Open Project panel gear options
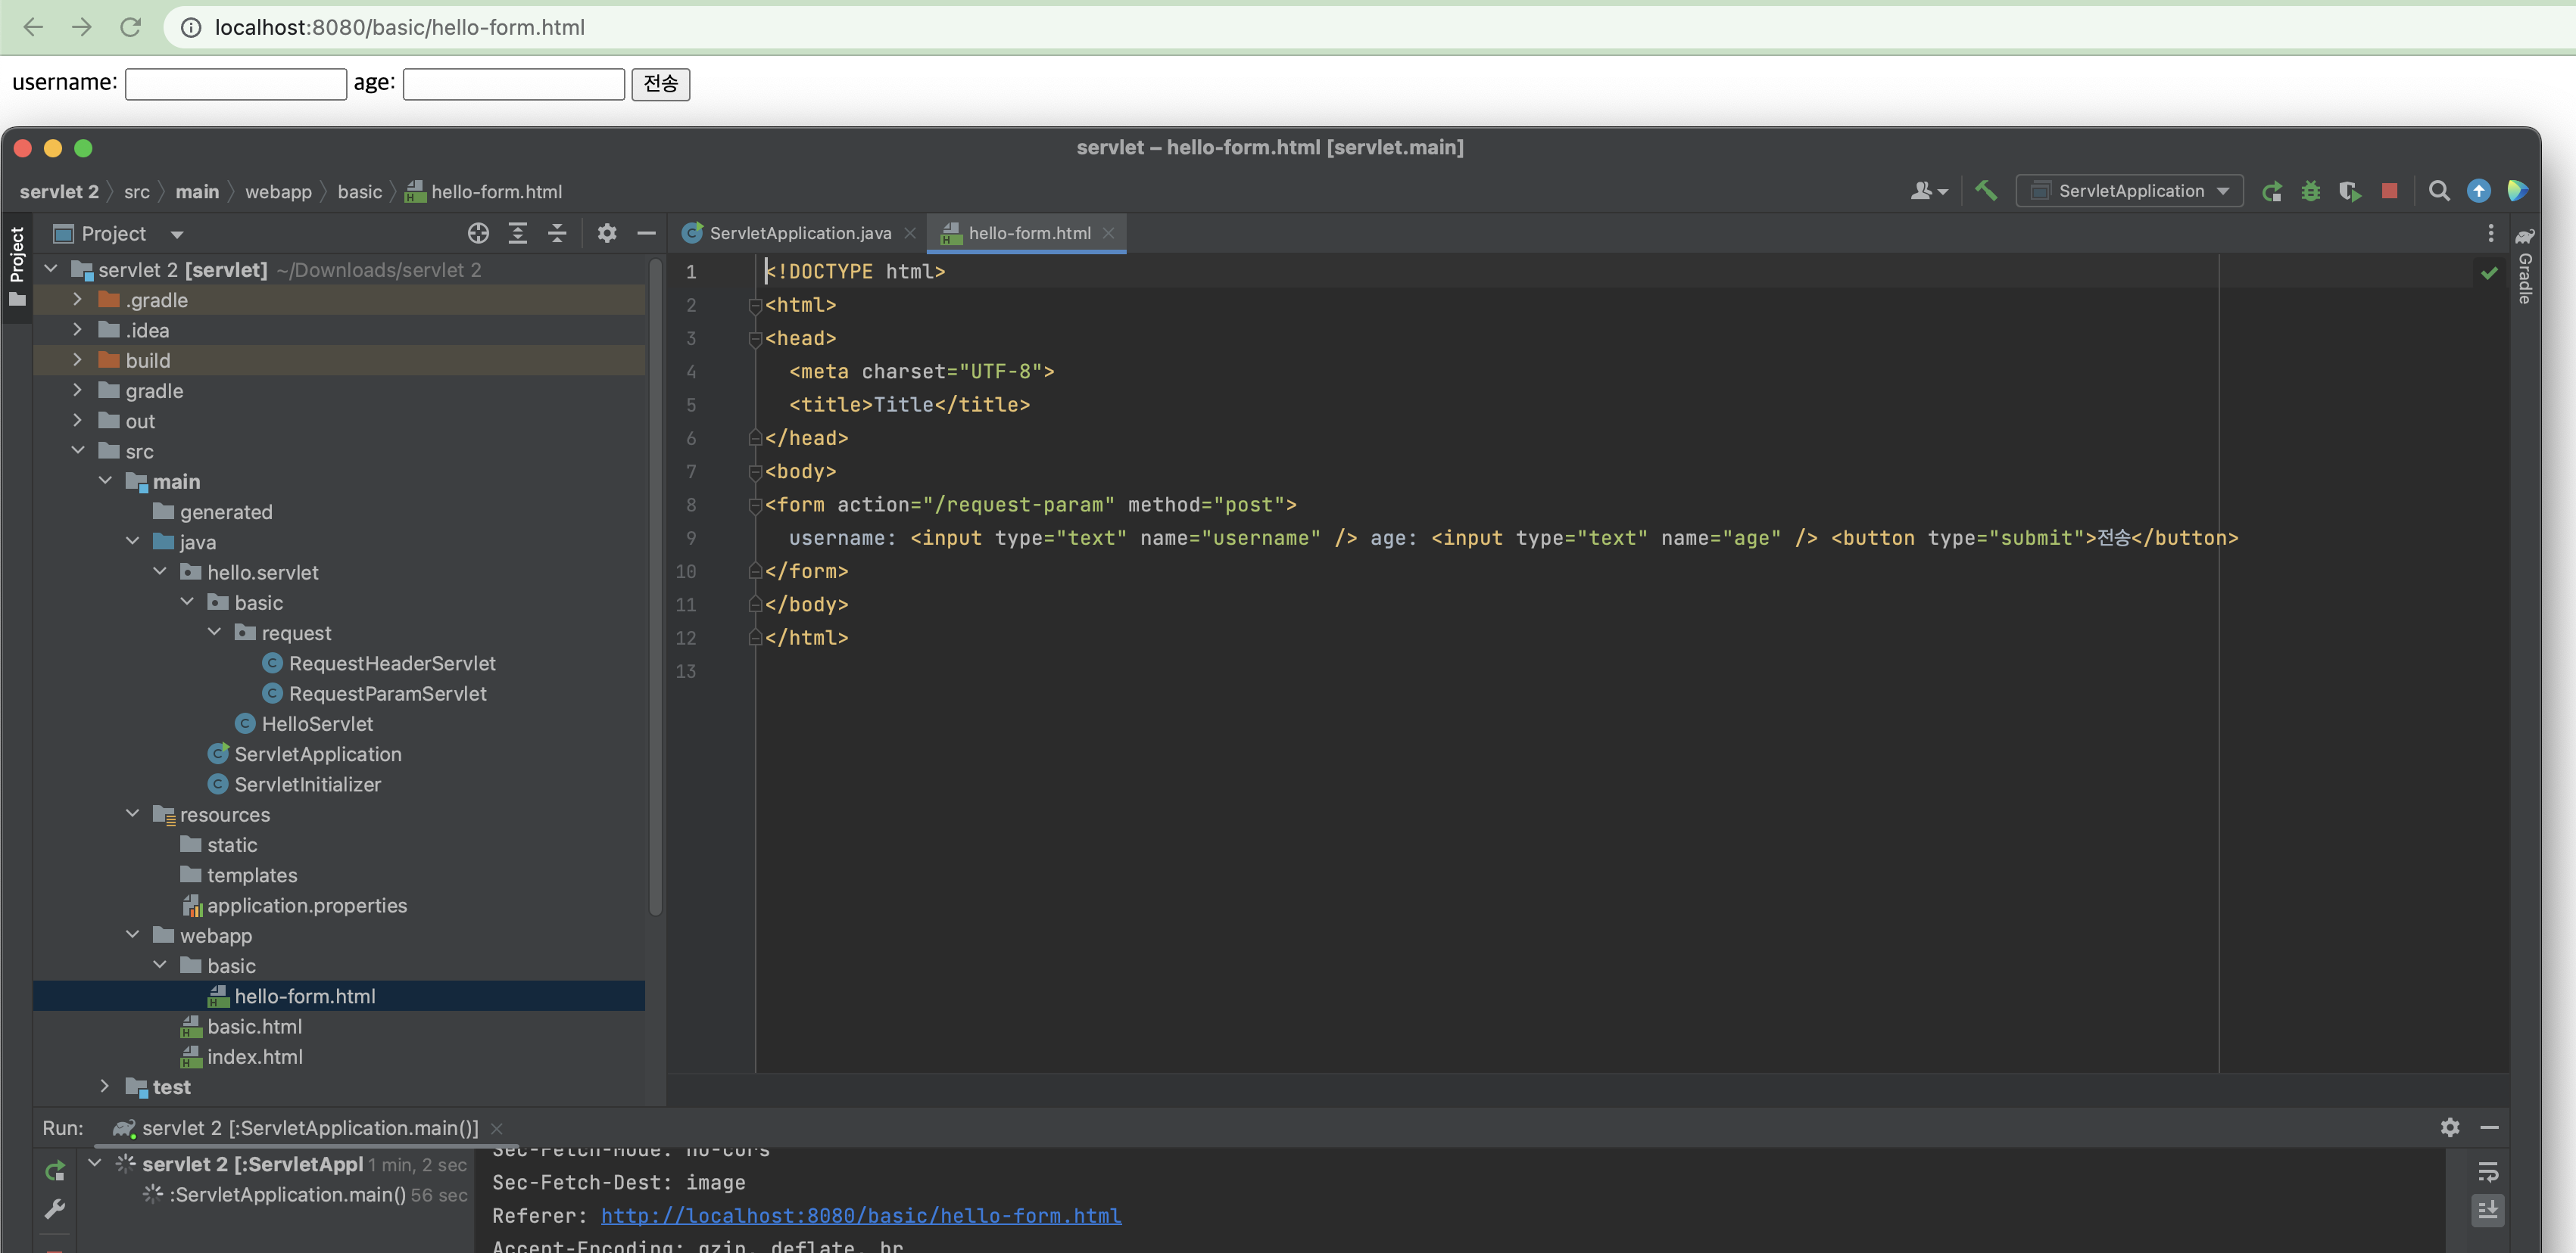 point(607,233)
